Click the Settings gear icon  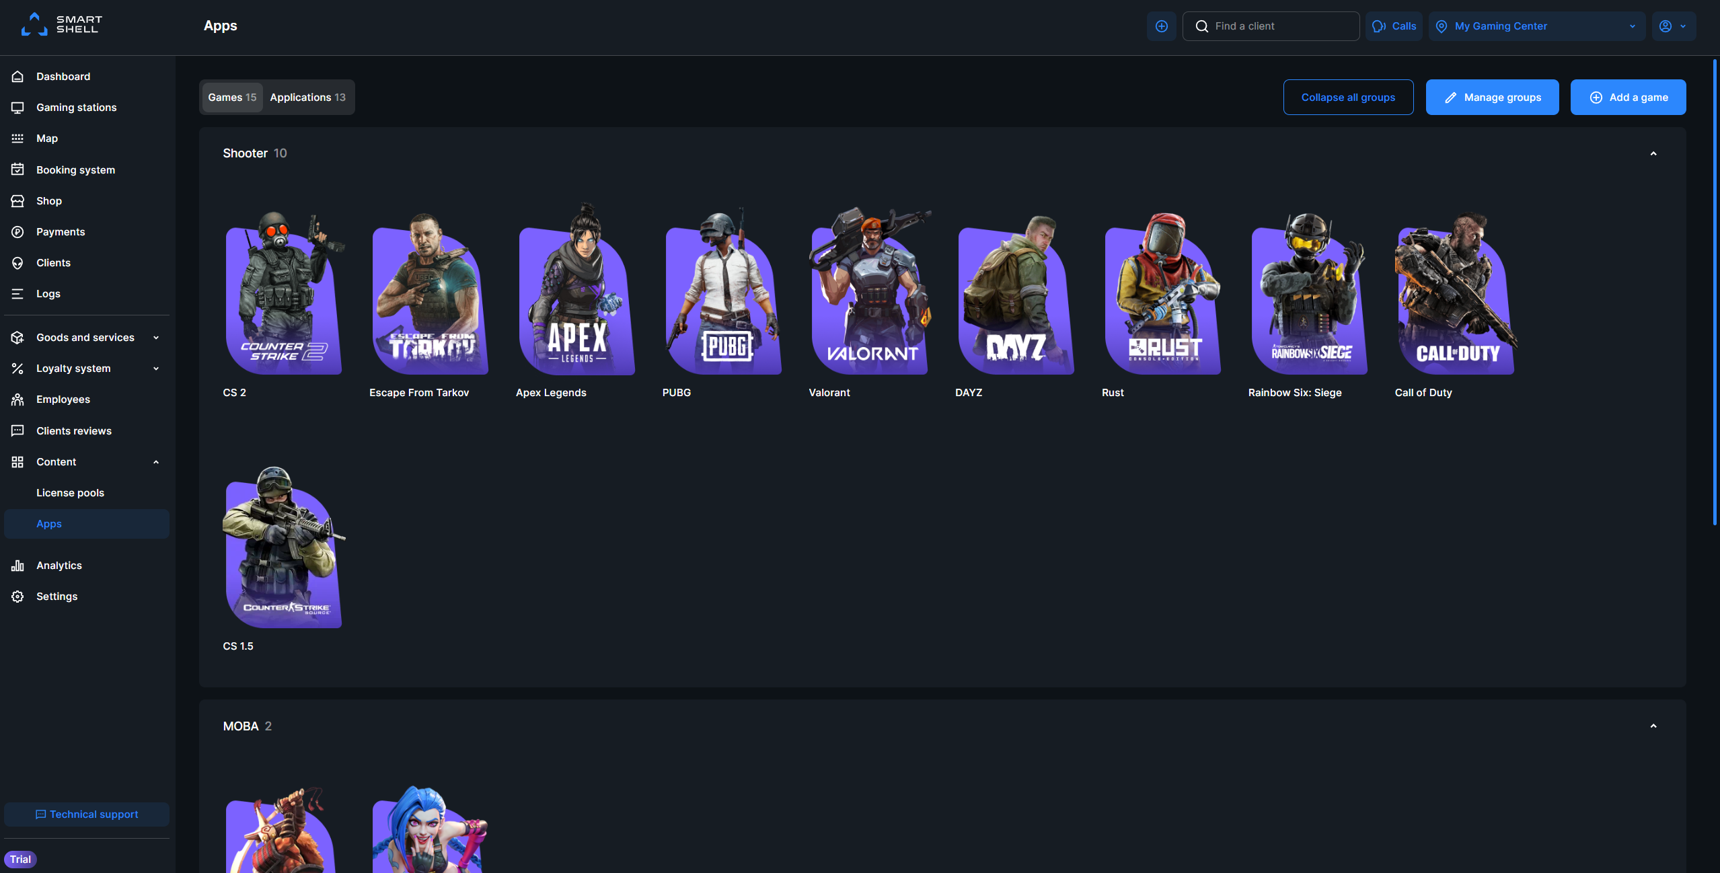tap(17, 597)
